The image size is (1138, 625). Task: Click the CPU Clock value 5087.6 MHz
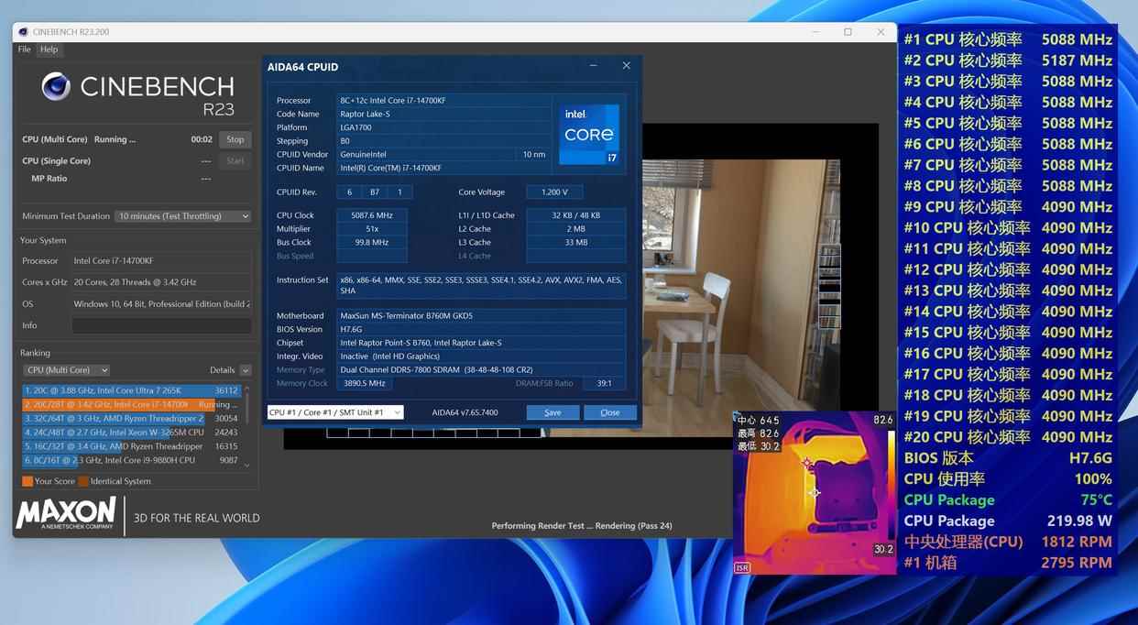(372, 215)
